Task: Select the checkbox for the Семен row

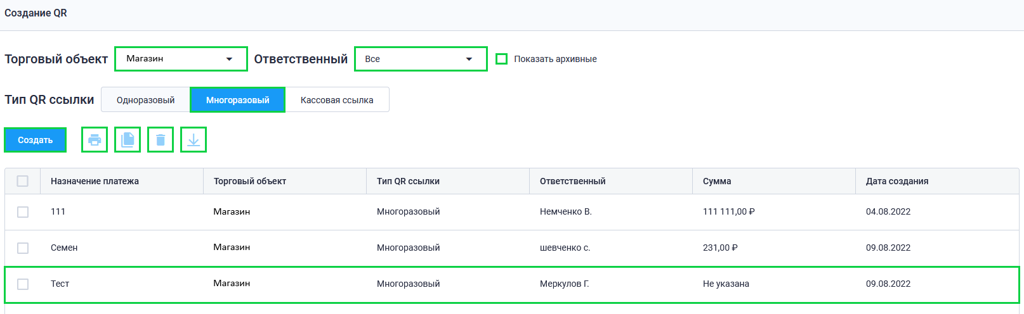Action: [x=23, y=248]
